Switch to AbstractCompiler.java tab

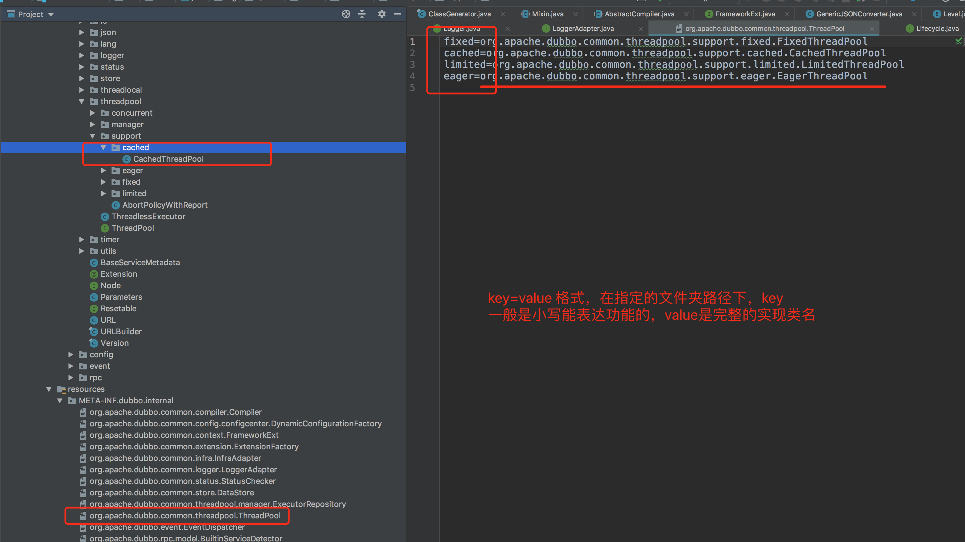tap(639, 14)
